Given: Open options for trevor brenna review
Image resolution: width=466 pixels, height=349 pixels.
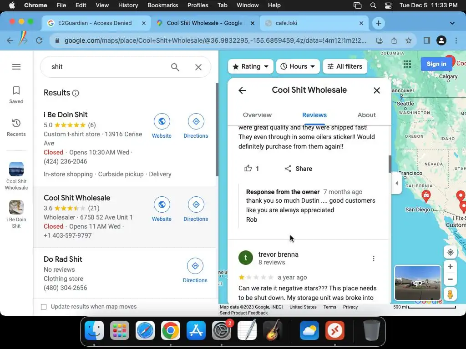Looking at the screenshot, I should (x=374, y=259).
